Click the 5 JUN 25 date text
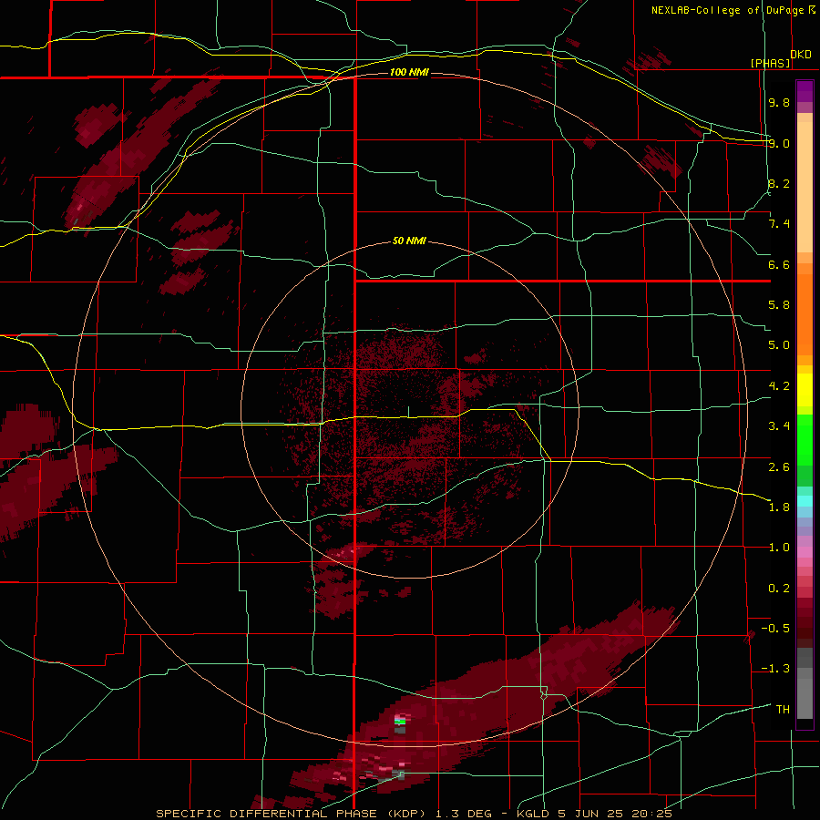 (591, 814)
